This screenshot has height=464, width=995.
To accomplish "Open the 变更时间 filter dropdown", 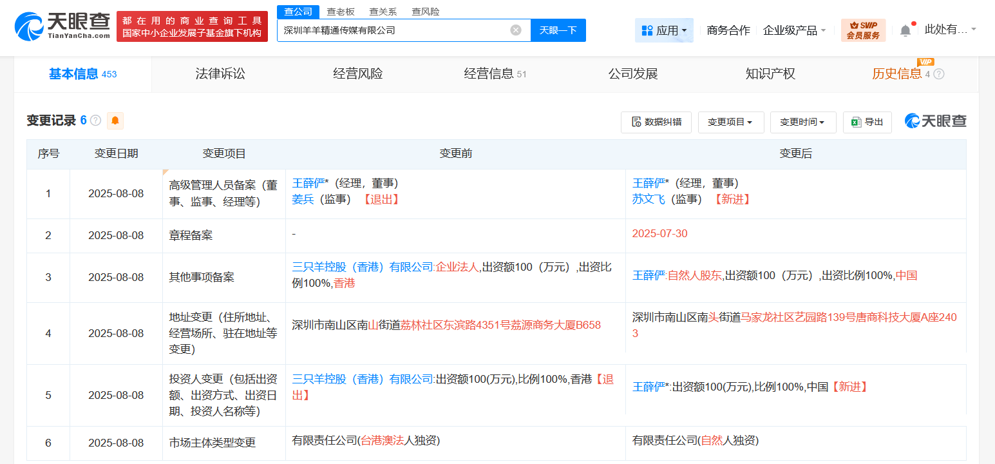I will coord(803,122).
